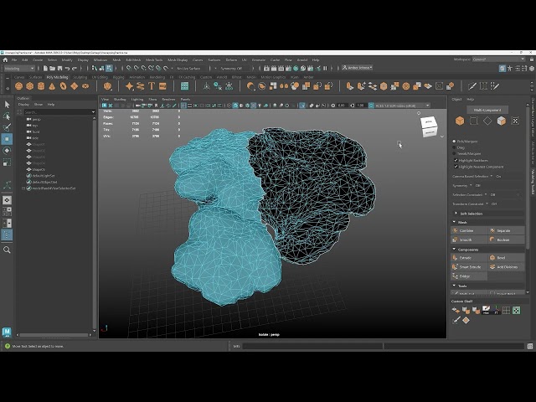Switch to the Sculpting shelf tab
536x402 pixels.
click(x=80, y=77)
